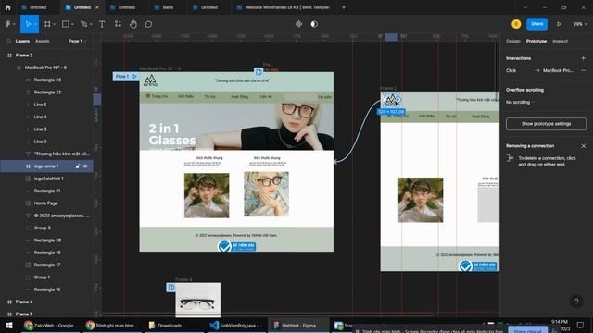593x333 pixels.
Task: Open the Windows notification center icon
Action: click(x=581, y=325)
